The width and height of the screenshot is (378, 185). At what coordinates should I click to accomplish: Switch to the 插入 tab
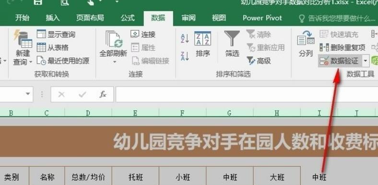tap(53, 18)
